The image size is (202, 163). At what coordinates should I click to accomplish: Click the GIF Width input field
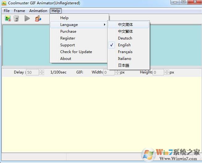click(109, 73)
